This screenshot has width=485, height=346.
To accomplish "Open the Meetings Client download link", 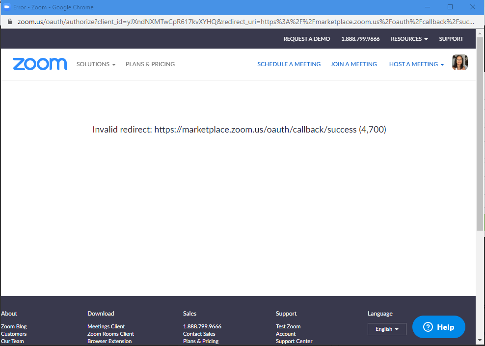I will point(106,326).
